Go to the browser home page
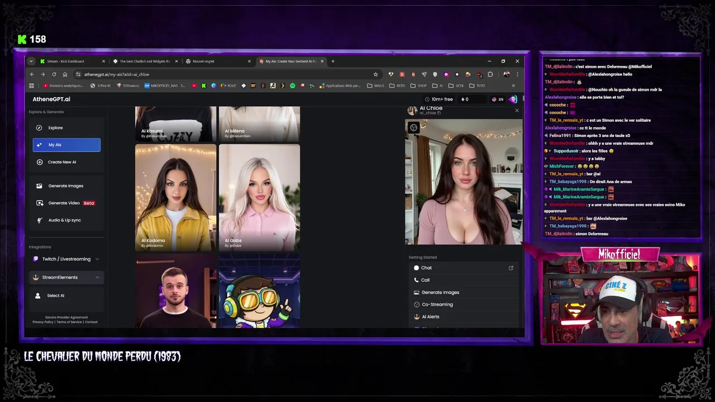Screen dimensions: 715x402 click(65, 74)
